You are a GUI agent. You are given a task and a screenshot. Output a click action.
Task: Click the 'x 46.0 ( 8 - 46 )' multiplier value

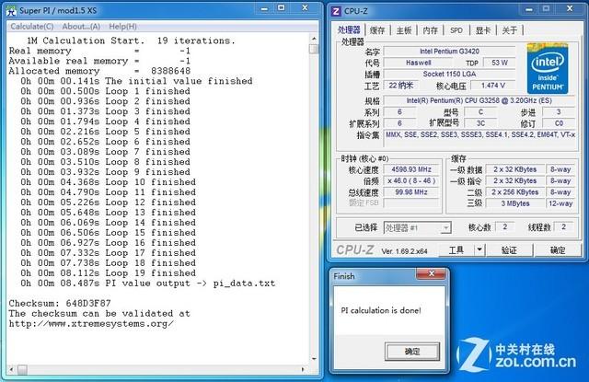tap(411, 180)
